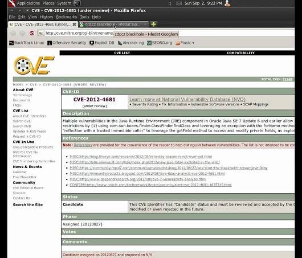Viewport: 302px width, 258px height.
Task: Click the NoScript icon beside the address bar
Action: pyautogui.click(x=32, y=33)
